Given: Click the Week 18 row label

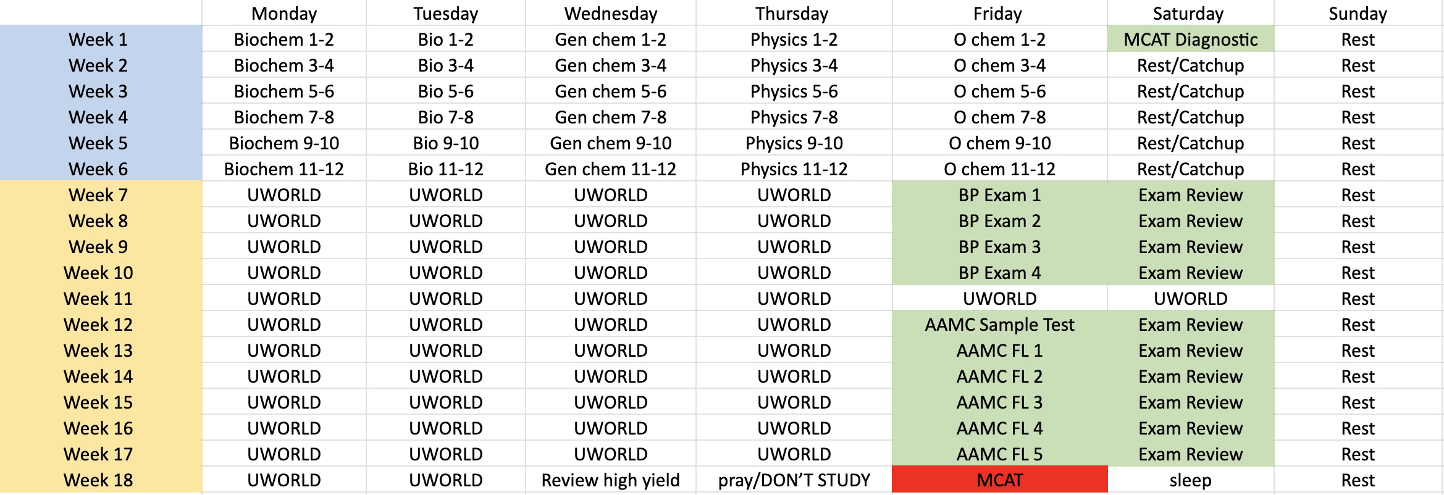Looking at the screenshot, I should [99, 480].
